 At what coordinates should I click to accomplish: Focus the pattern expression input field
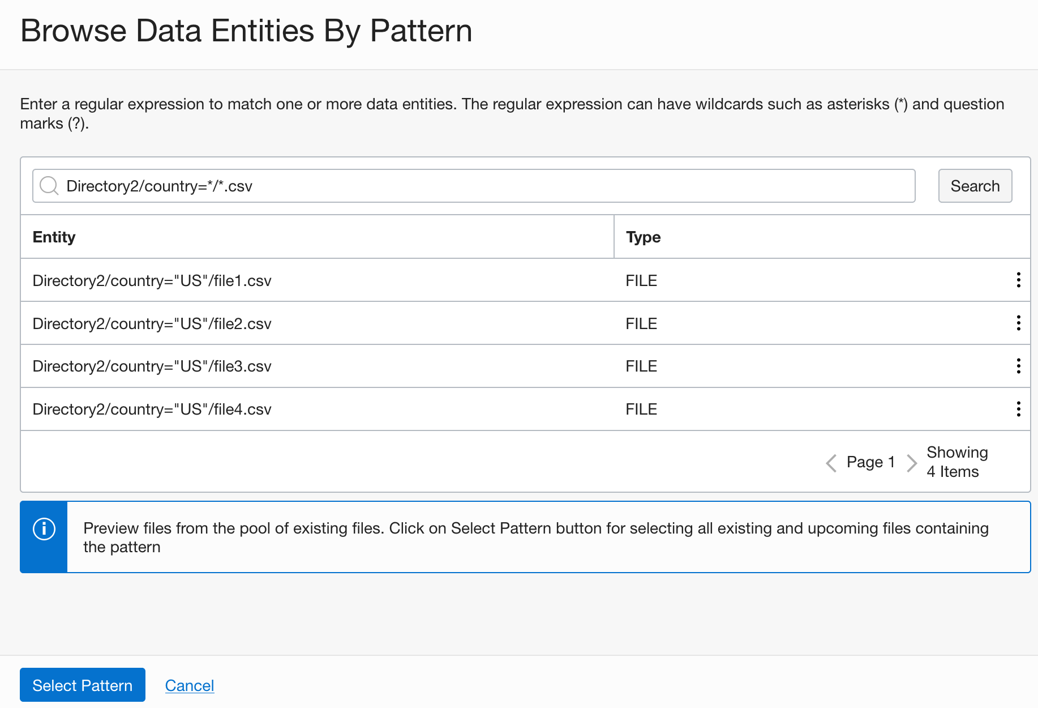coord(487,186)
